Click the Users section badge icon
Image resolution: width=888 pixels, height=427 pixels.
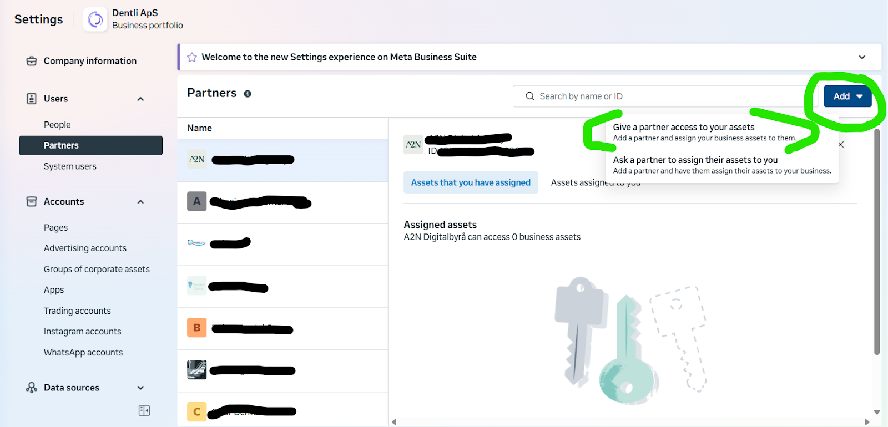click(x=32, y=99)
